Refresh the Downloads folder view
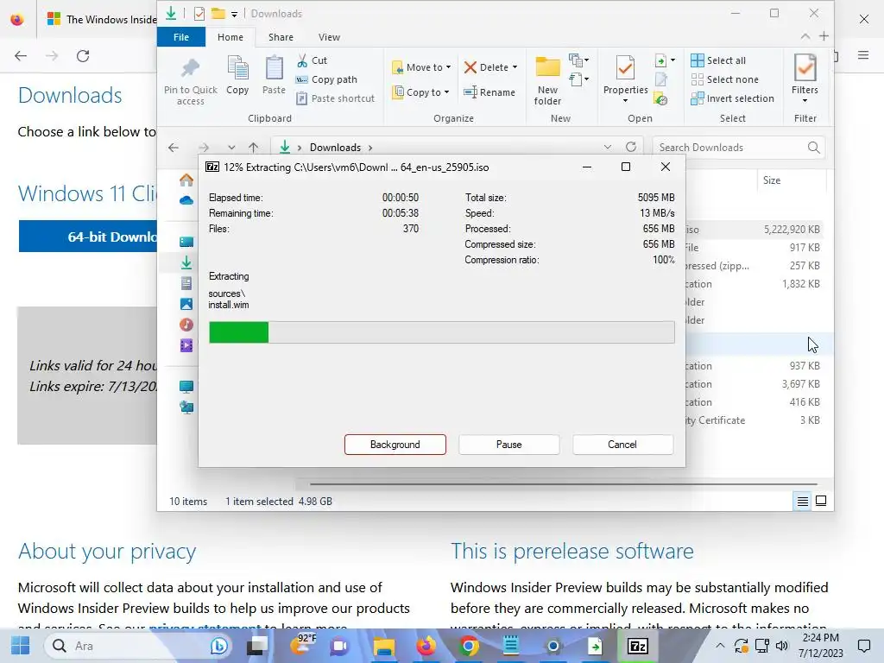This screenshot has height=663, width=884. tap(631, 147)
